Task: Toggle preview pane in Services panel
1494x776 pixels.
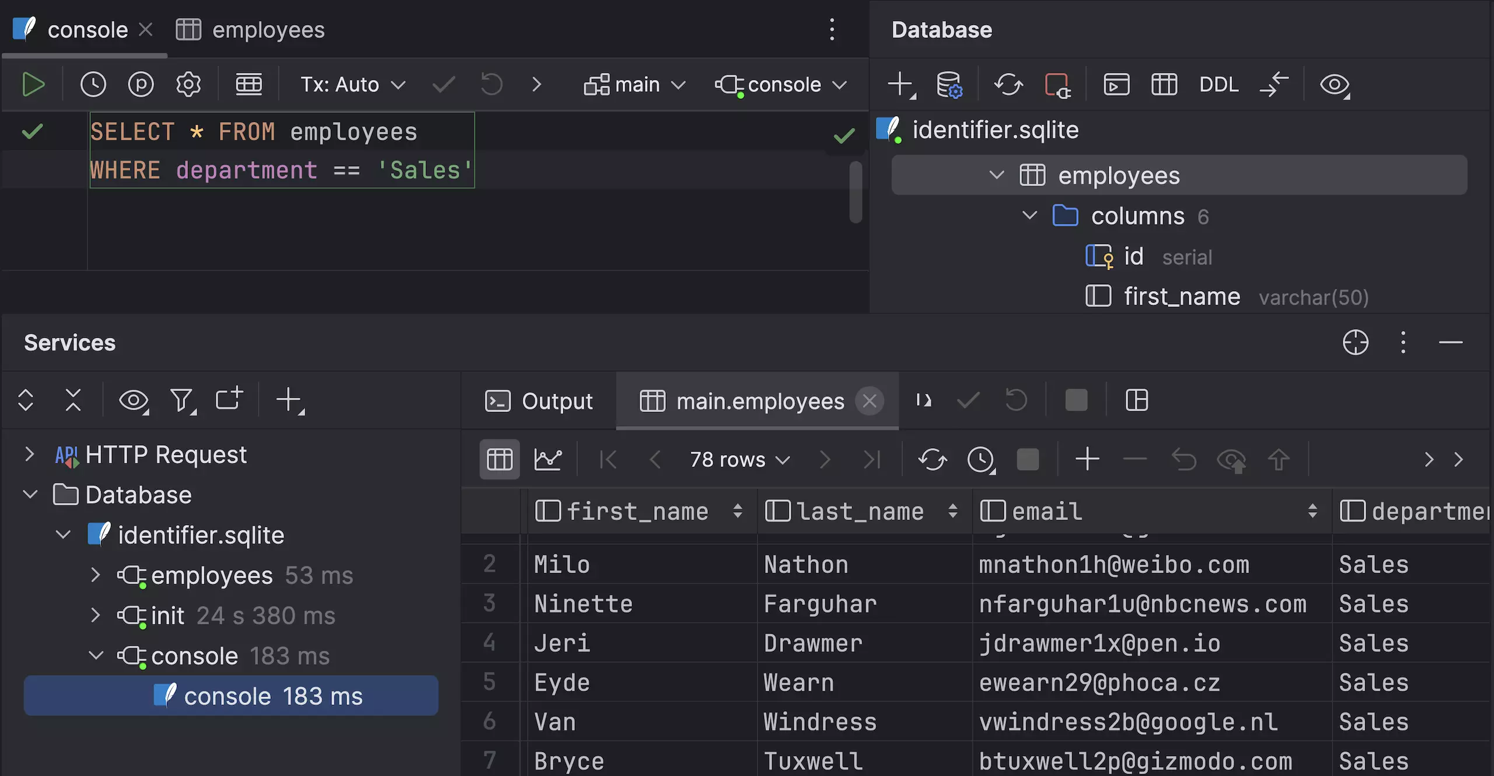Action: 133,400
